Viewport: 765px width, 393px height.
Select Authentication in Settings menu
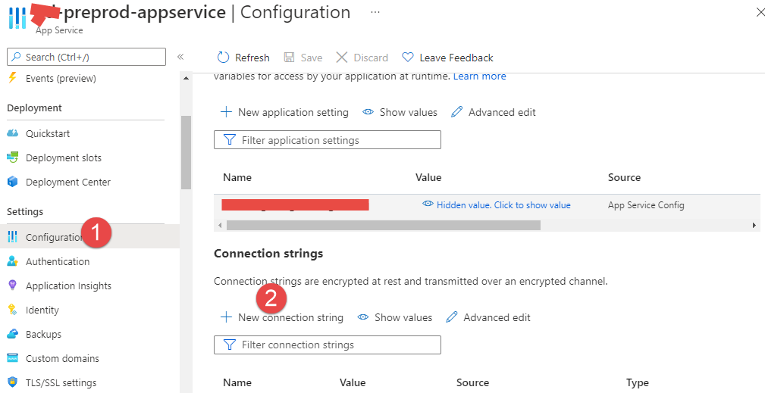[58, 261]
